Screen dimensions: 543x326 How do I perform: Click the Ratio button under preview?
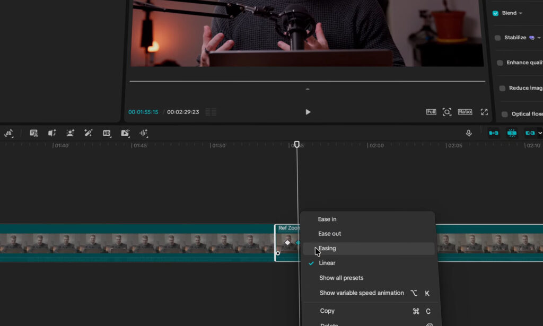click(465, 112)
